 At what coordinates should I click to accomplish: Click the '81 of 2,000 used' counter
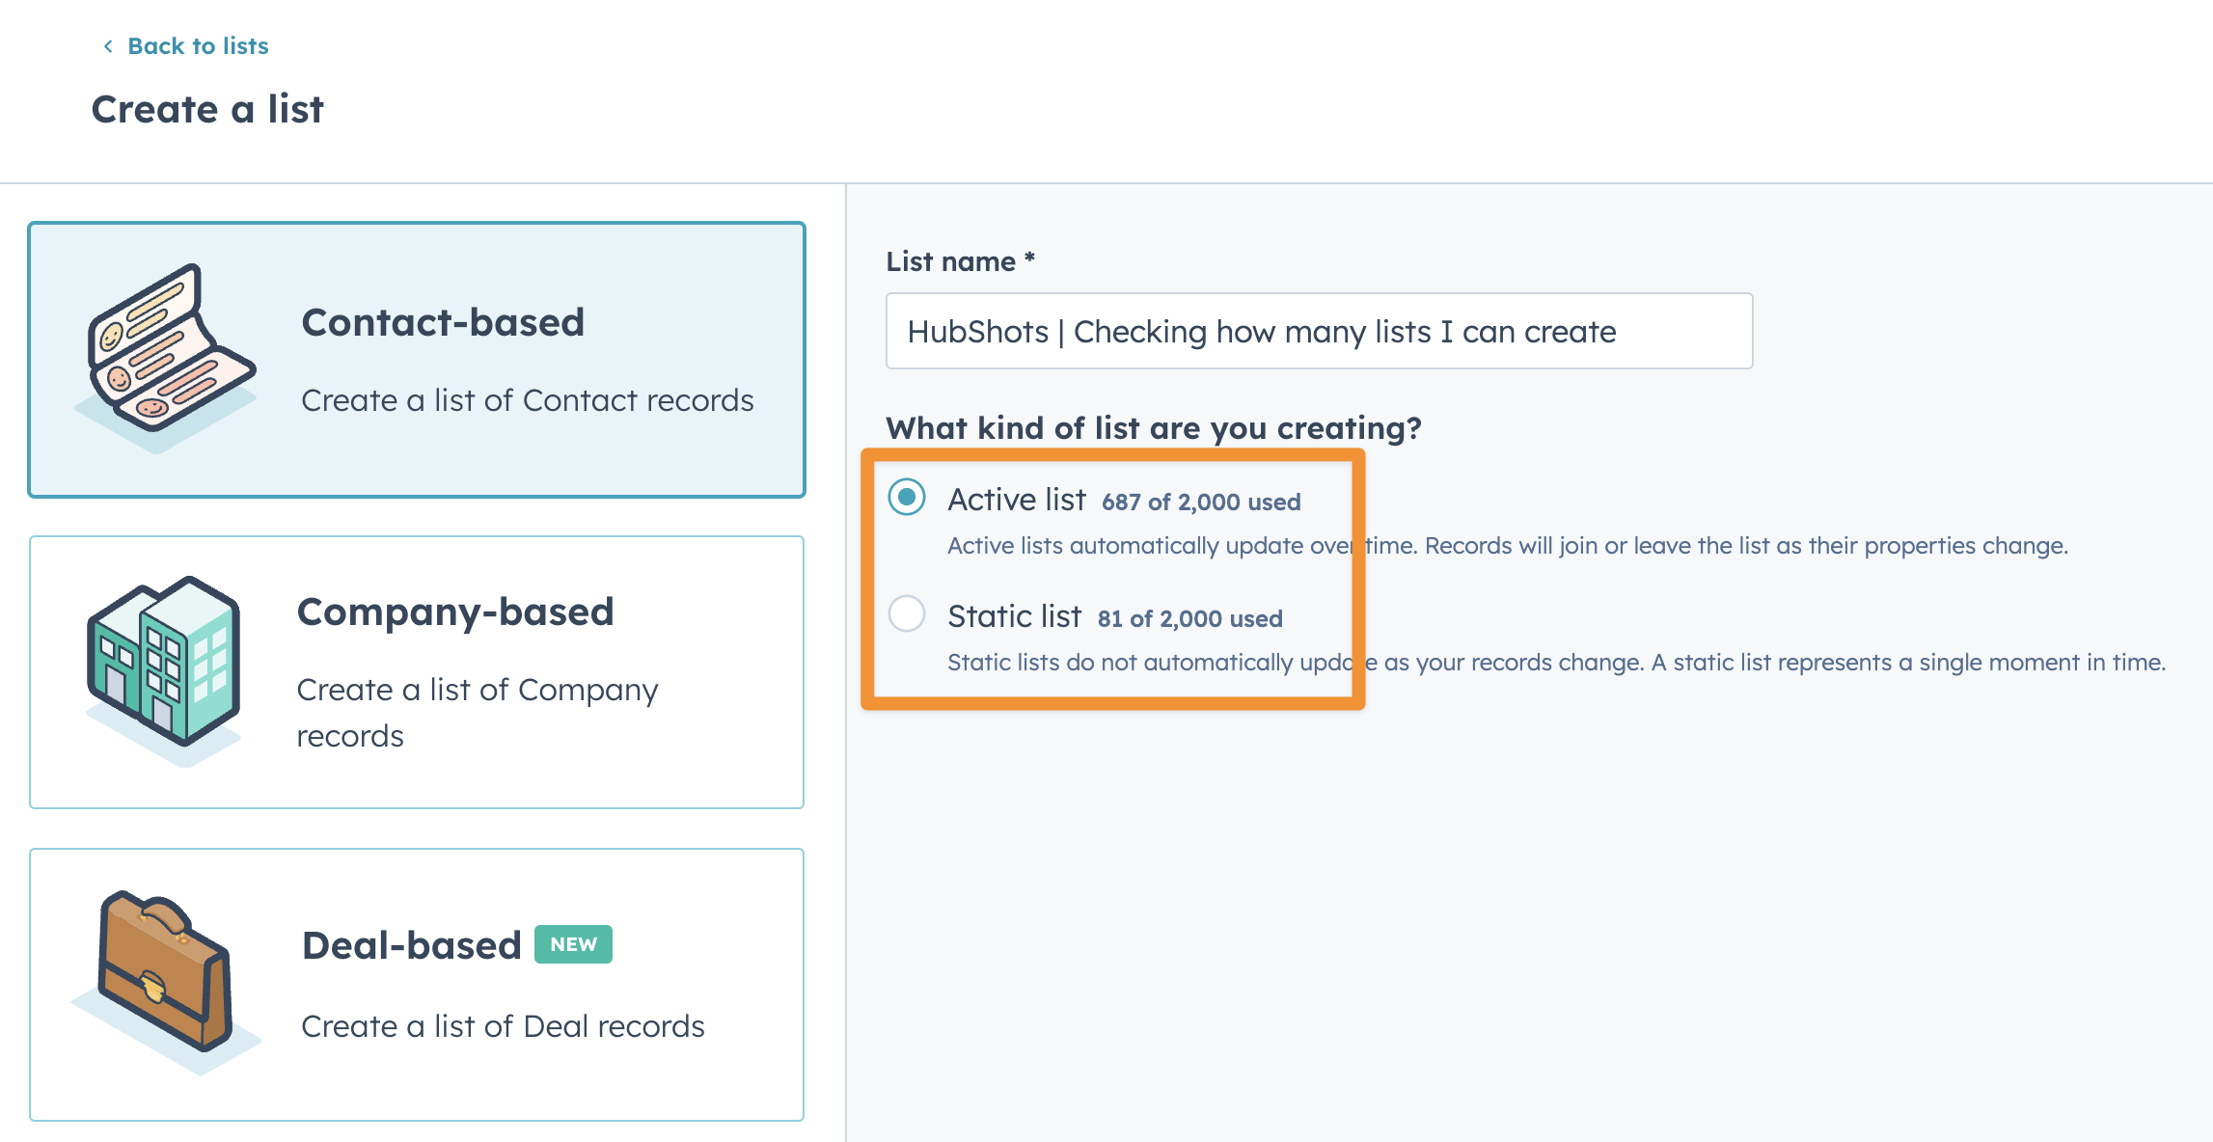(x=1189, y=618)
